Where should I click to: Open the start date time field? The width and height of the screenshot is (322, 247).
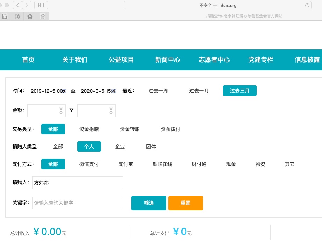pos(48,91)
